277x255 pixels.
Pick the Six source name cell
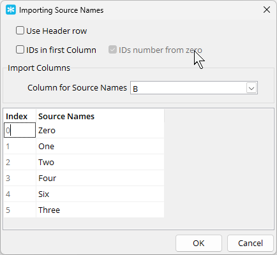point(100,194)
